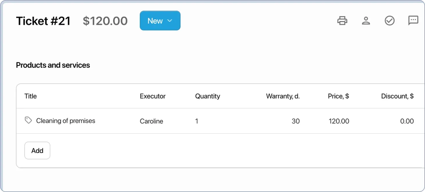Open client details via the person icon
Screen dimensions: 425x192
(366, 20)
